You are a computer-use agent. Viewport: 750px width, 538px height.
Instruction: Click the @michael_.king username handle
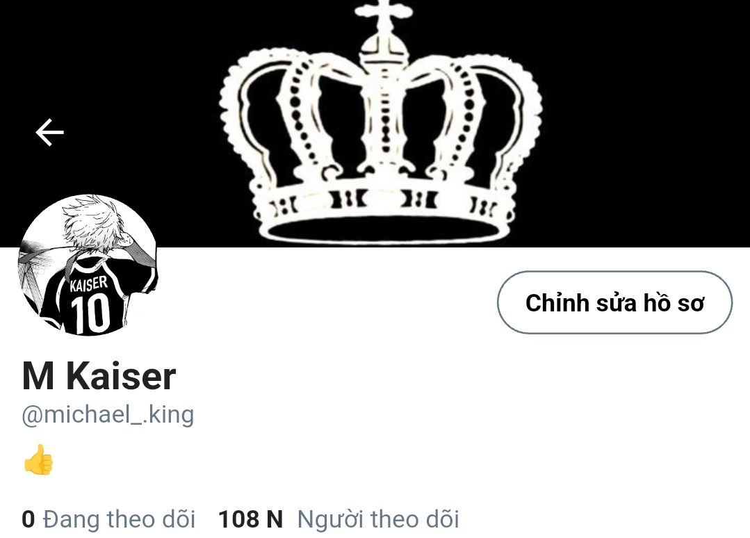(108, 415)
